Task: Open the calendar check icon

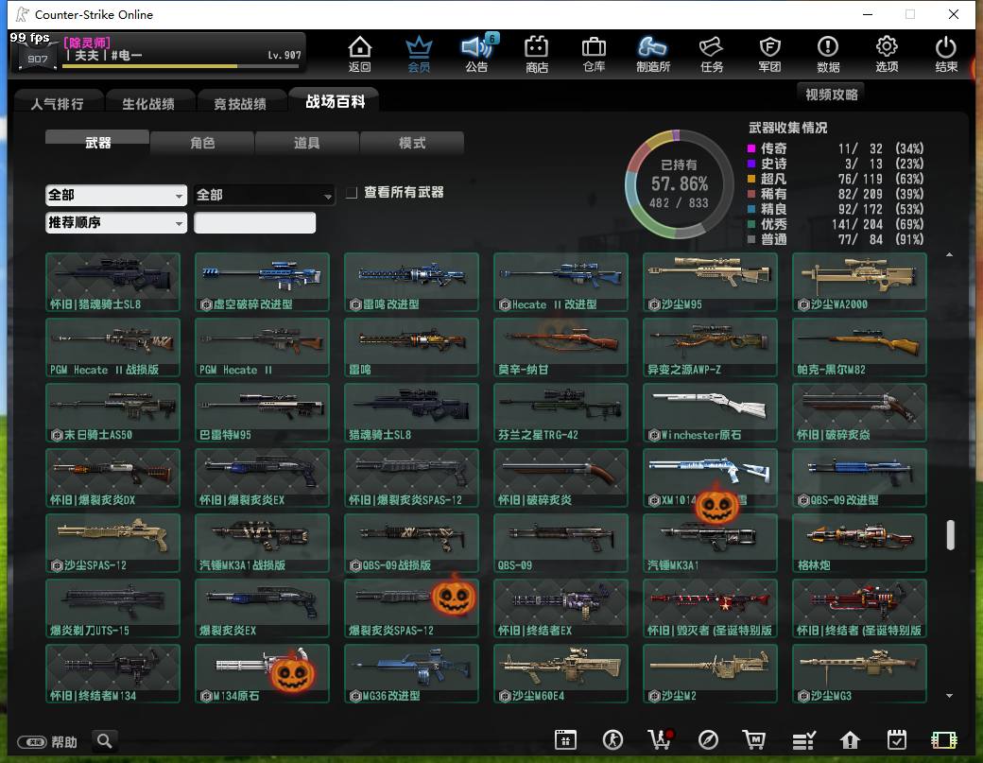Action: click(897, 740)
